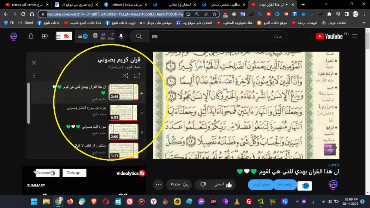Click the video player Quran page
The width and height of the screenshot is (370, 208).
click(x=246, y=105)
